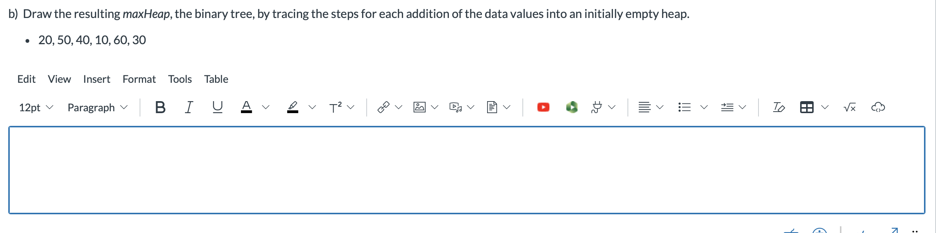This screenshot has width=936, height=233.
Task: Toggle italic formatting
Action: click(189, 107)
